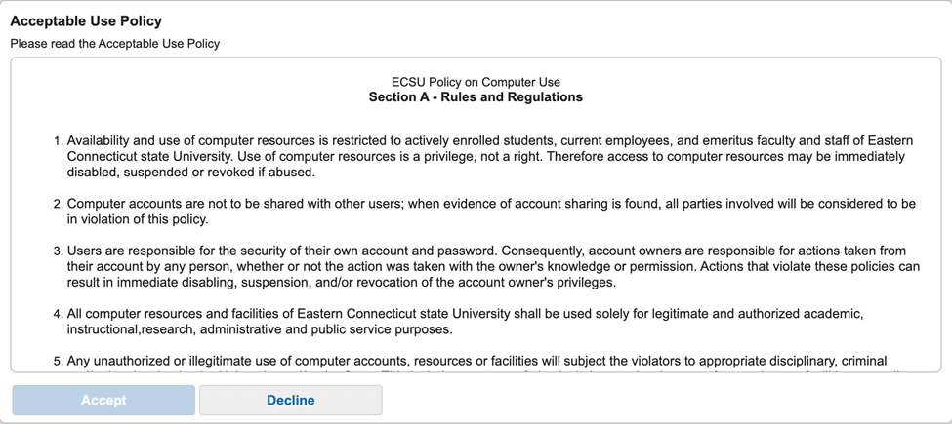The image size is (952, 424).
Task: Decline the Acceptable Use Policy
Action: (291, 401)
